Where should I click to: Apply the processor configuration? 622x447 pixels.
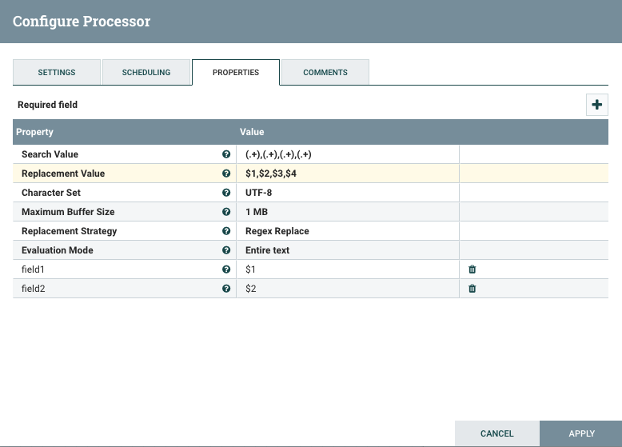(x=581, y=433)
